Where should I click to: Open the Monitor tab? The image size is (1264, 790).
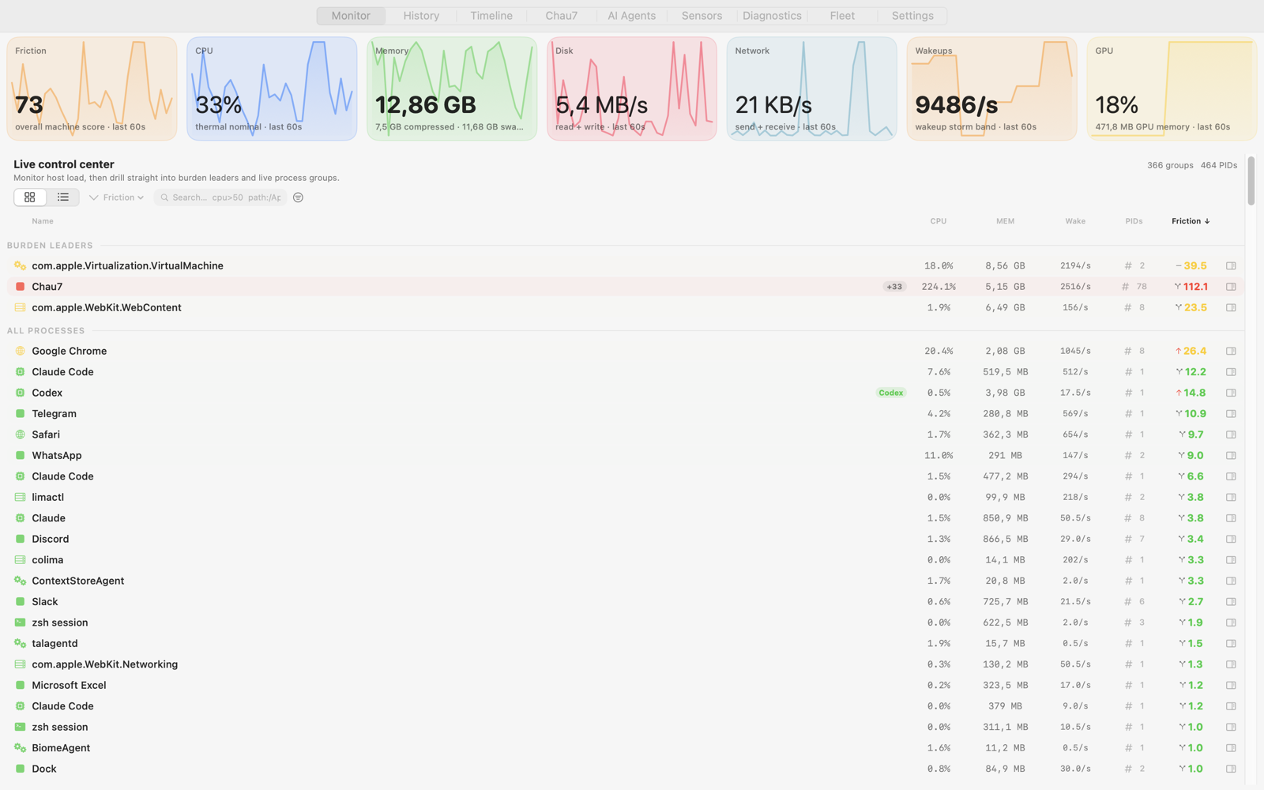tap(351, 16)
